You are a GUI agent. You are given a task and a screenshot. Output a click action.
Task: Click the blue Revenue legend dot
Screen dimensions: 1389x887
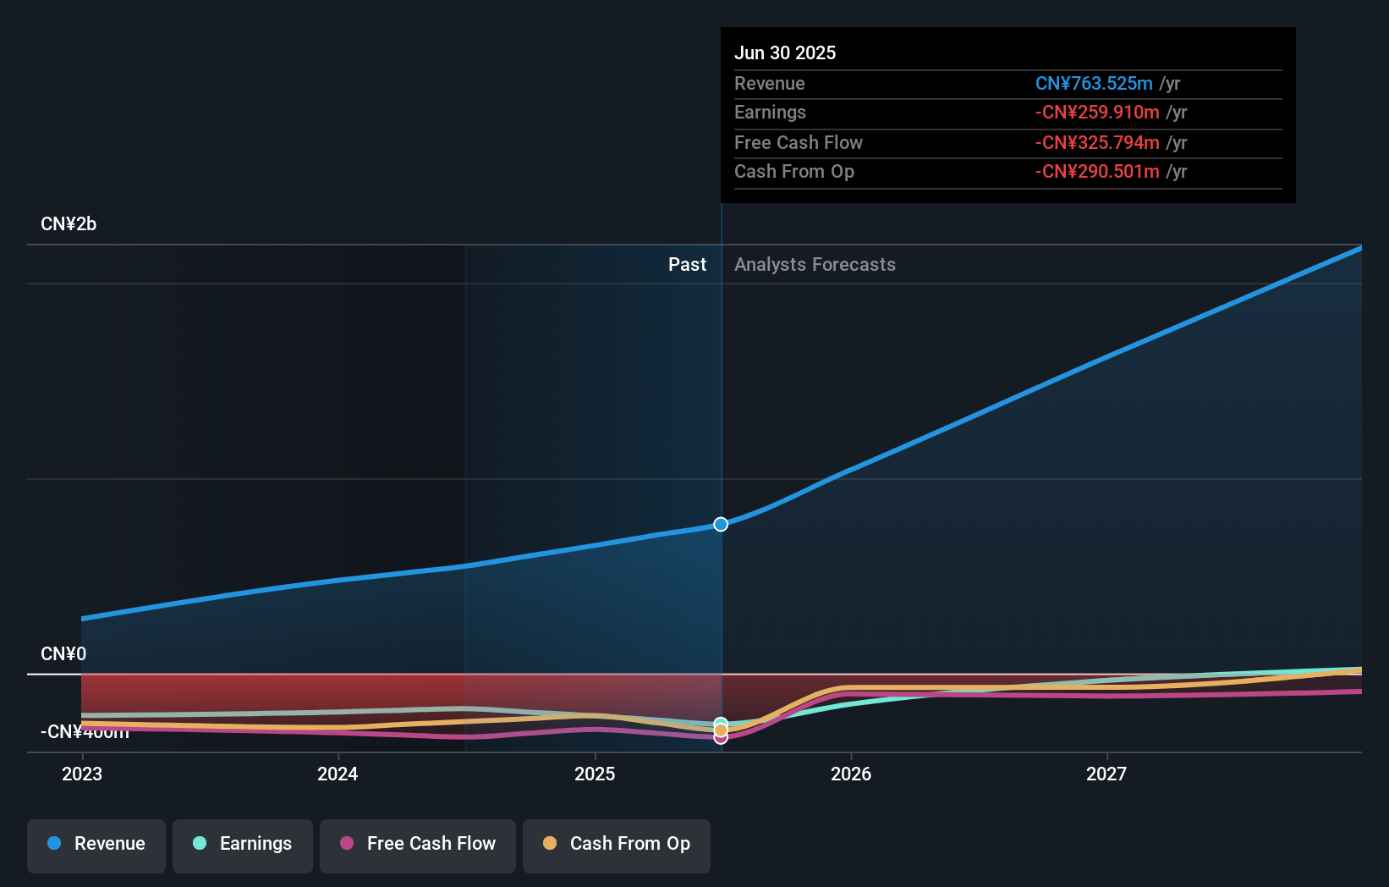[x=55, y=844]
